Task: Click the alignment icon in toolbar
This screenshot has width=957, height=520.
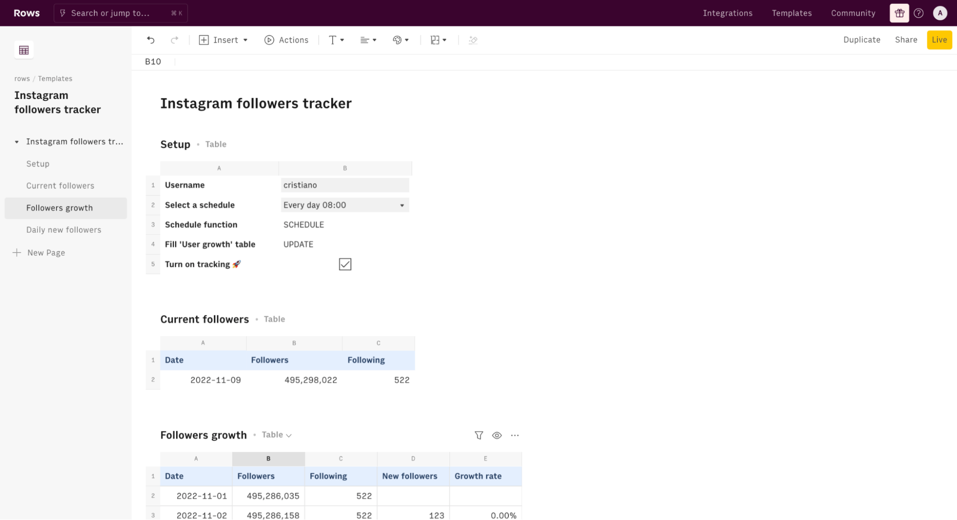Action: (368, 40)
